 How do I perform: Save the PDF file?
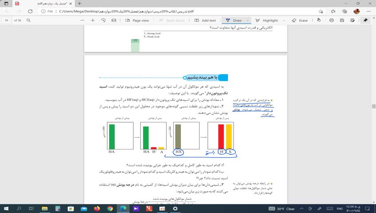click(342, 20)
